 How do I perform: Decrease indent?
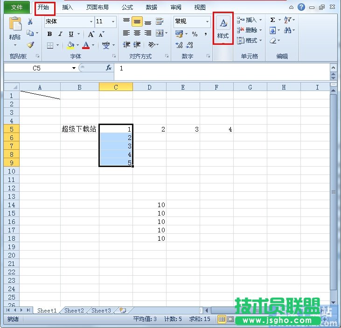click(126, 45)
